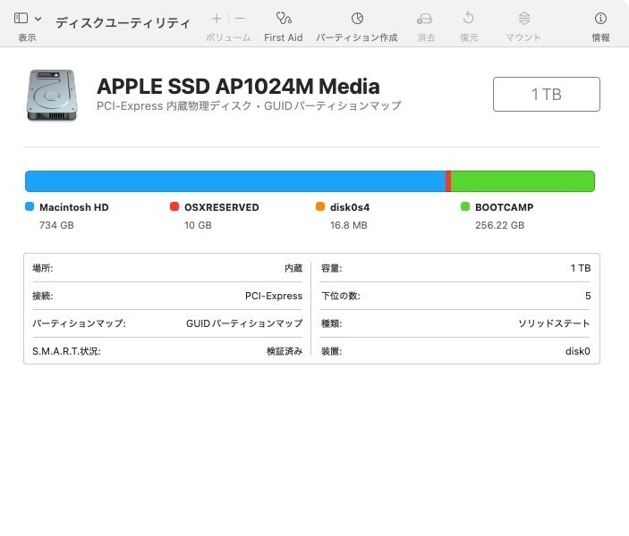The height and width of the screenshot is (536, 629).
Task: Click the GUID パーティションマップ table value
Action: click(x=244, y=323)
